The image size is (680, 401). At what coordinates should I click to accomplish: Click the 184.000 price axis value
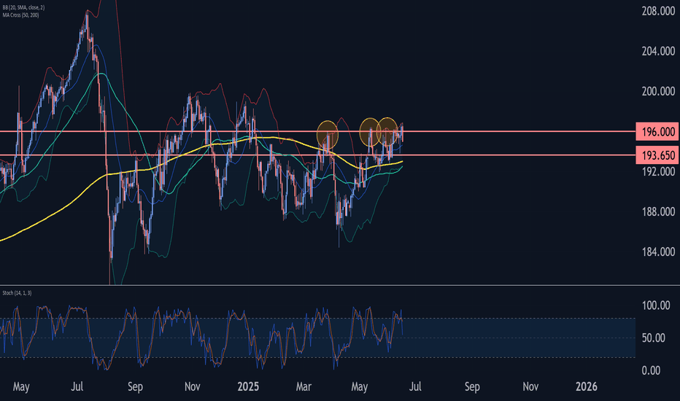[658, 252]
